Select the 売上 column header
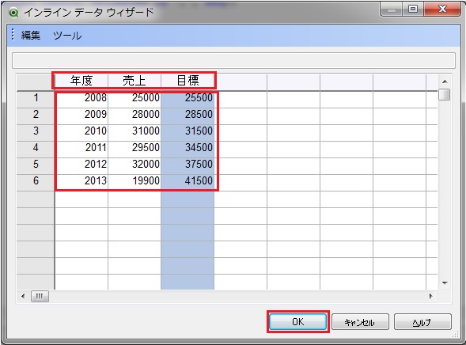This screenshot has height=345, width=466. 134,81
